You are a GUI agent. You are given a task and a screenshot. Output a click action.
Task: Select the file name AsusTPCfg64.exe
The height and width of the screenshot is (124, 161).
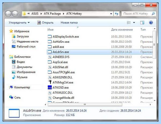[x=64, y=72]
